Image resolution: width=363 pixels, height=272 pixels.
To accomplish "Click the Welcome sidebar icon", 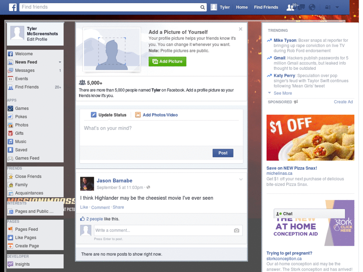I will coord(10,54).
